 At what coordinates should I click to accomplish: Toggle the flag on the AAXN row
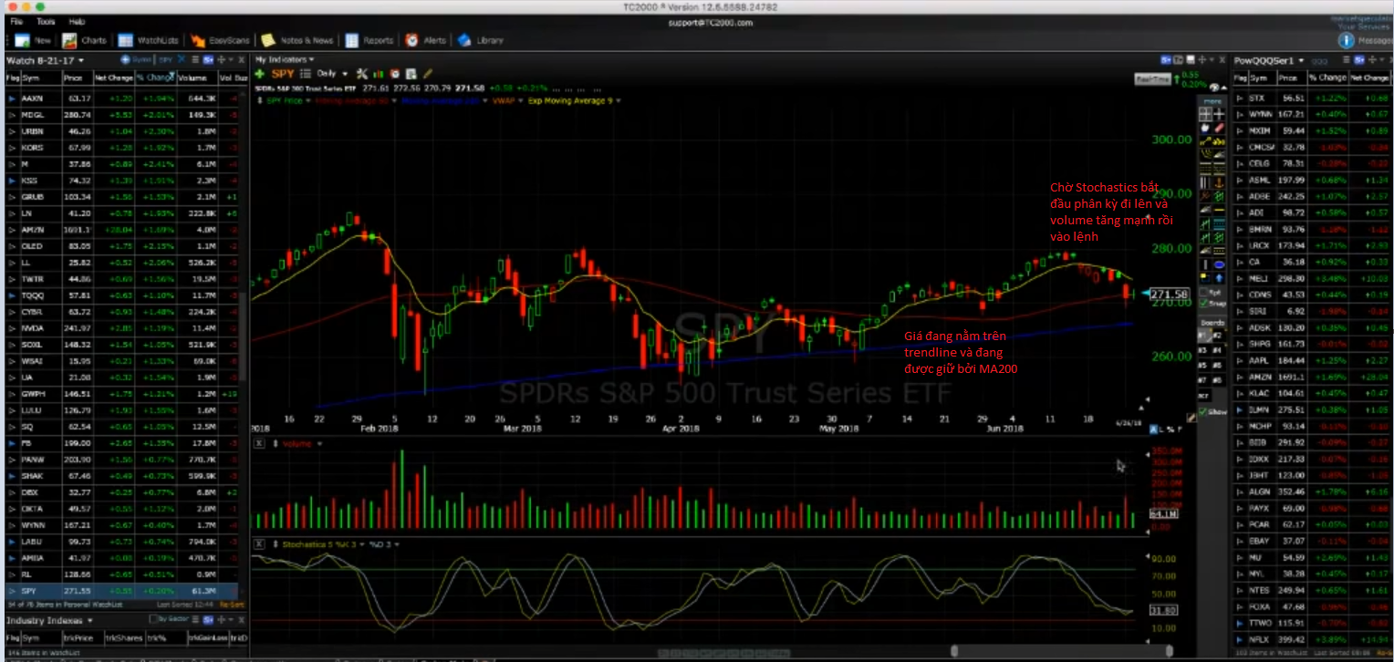click(x=12, y=98)
